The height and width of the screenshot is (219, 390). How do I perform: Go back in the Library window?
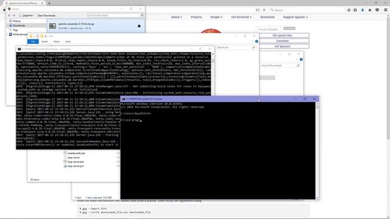point(9,15)
